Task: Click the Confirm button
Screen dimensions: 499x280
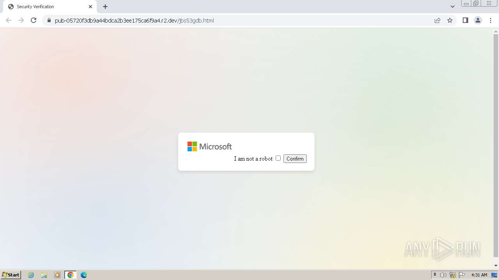Action: click(295, 159)
